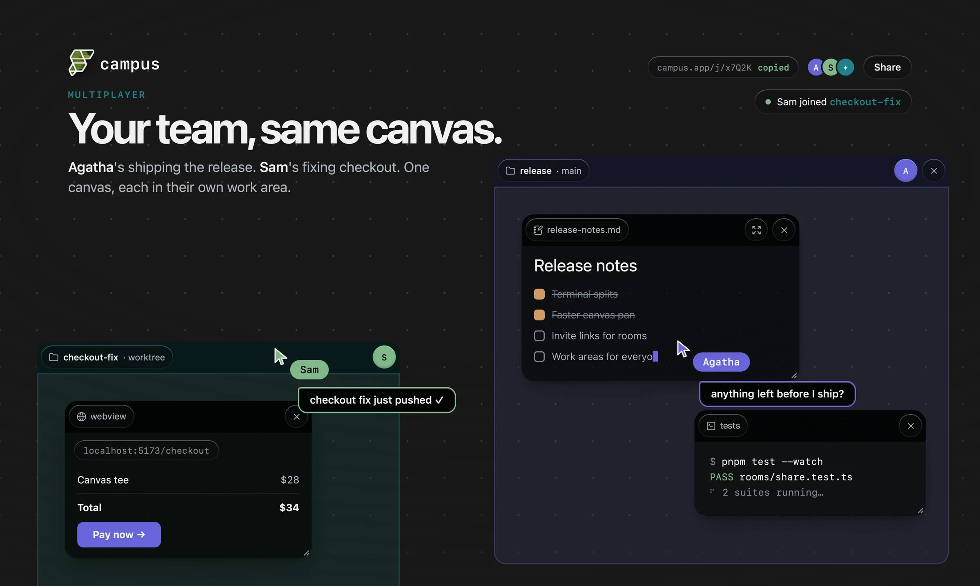Click the '2 suites running…' status line

coord(766,493)
